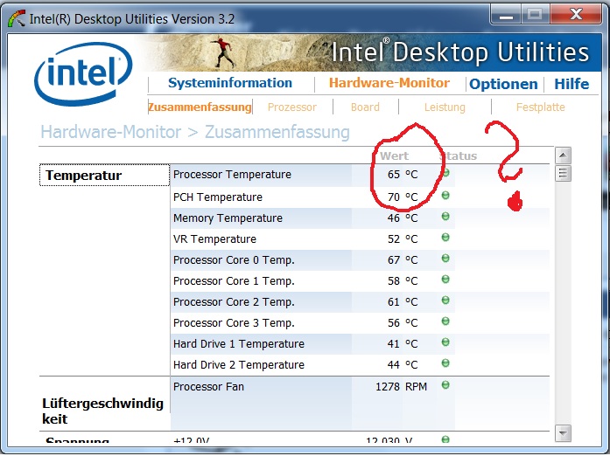Click the scrollbar up arrow
This screenshot has height=456, width=610.
click(563, 155)
